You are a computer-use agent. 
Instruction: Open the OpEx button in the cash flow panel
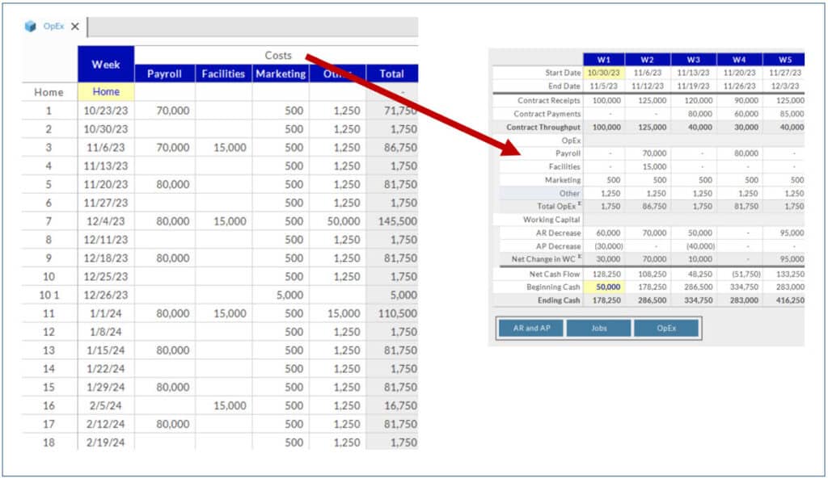coord(666,328)
